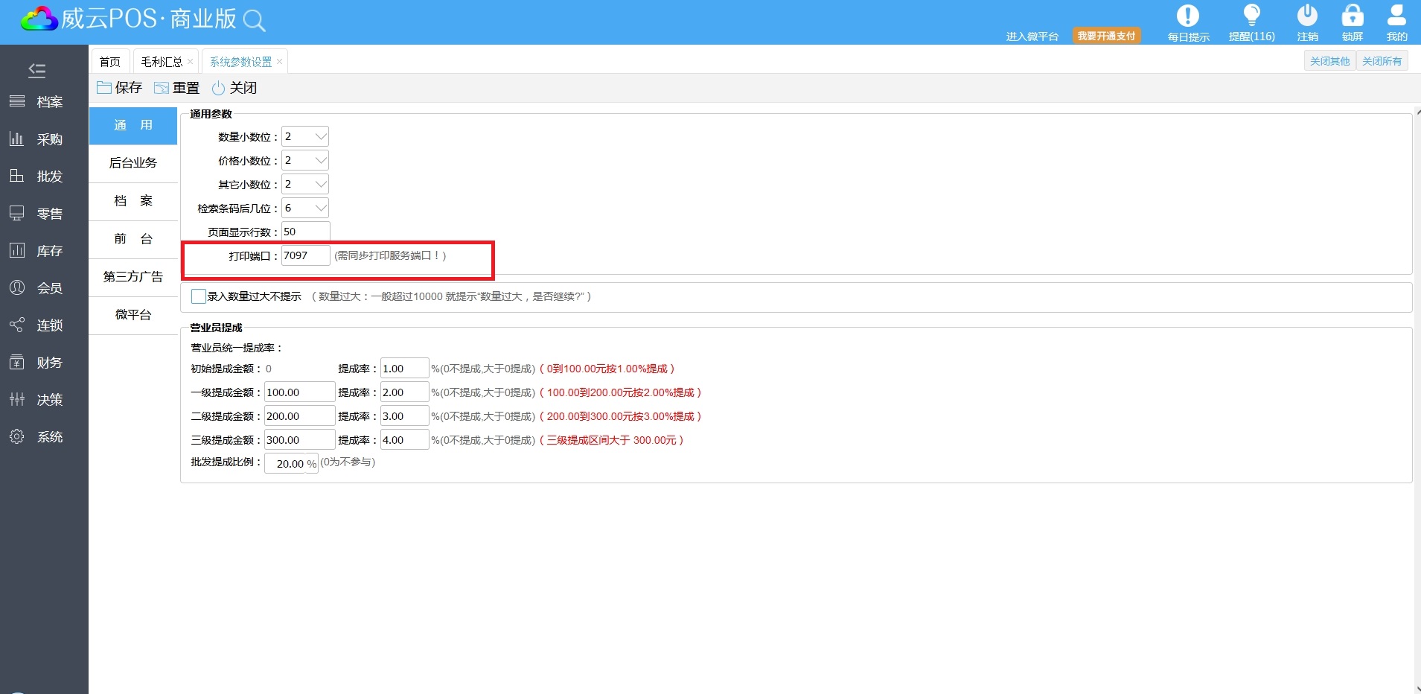1421x694 pixels.
Task: Expand the 数量小数位 dropdown
Action: (320, 137)
